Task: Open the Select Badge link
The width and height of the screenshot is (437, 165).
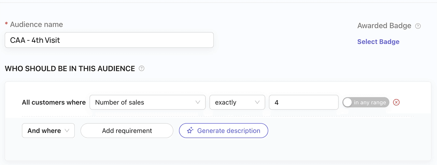Action: [378, 42]
